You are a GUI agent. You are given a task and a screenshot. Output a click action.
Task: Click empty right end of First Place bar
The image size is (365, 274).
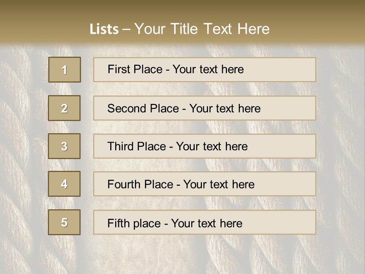(280, 70)
